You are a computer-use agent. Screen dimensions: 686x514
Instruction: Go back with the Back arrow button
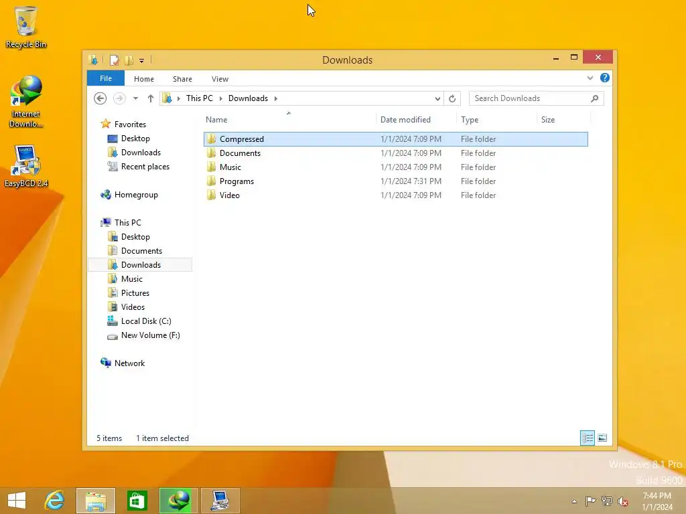100,98
